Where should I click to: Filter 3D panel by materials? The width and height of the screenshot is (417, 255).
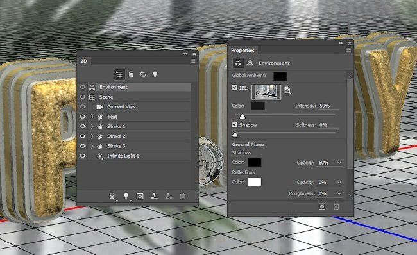tap(143, 74)
